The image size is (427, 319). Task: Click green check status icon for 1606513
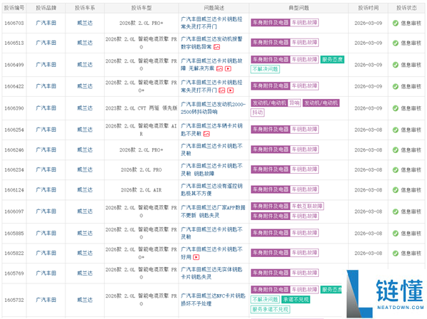click(396, 43)
